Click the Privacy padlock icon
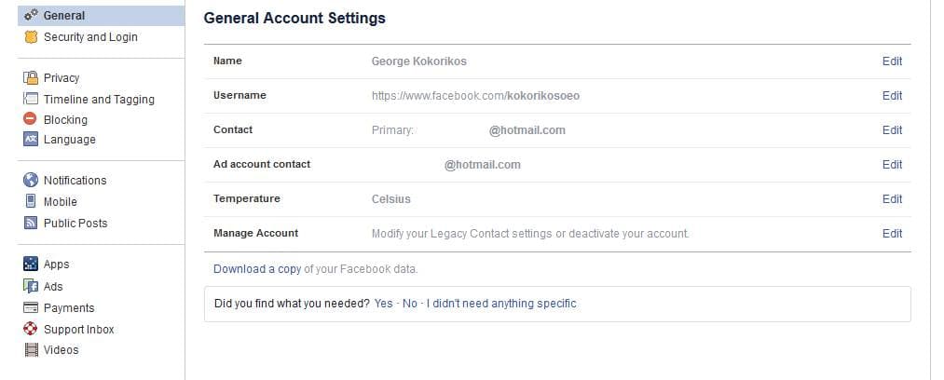 point(31,77)
